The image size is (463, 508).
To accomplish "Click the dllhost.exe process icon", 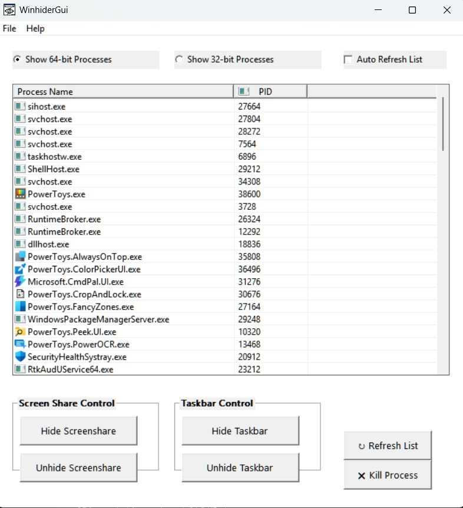I will pyautogui.click(x=20, y=243).
